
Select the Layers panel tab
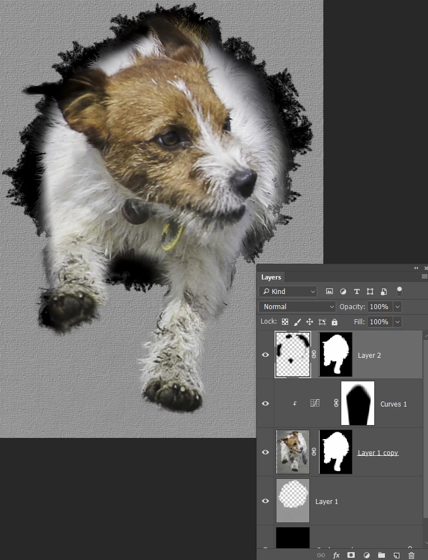coord(271,277)
